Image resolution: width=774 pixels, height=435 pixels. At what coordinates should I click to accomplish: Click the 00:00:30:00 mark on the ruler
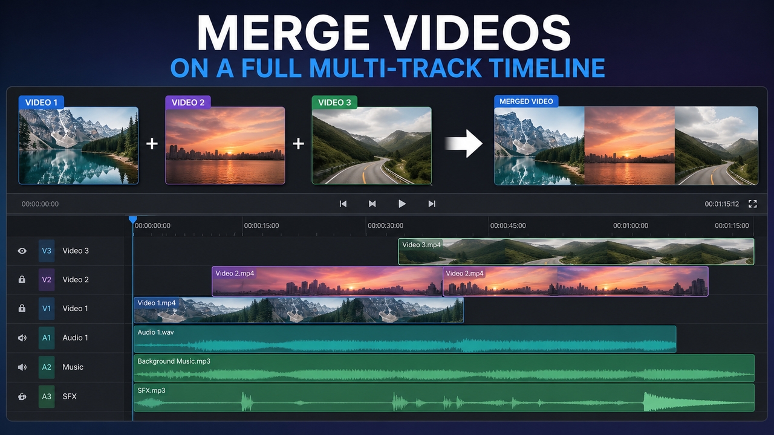(386, 226)
